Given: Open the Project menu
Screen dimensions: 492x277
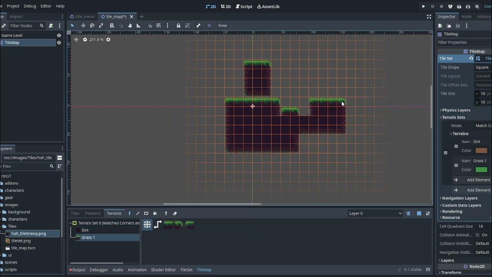Looking at the screenshot, I should coord(13,6).
